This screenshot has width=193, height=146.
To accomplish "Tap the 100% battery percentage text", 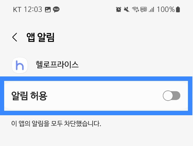I will [166, 10].
